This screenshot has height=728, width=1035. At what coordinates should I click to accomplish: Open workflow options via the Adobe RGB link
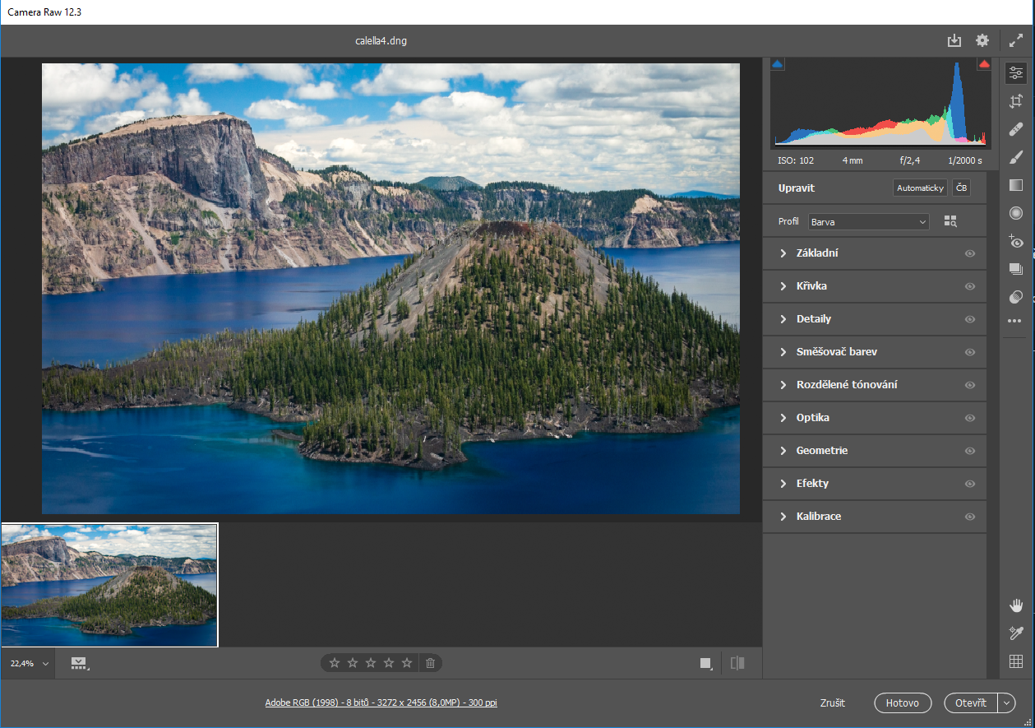pyautogui.click(x=381, y=702)
